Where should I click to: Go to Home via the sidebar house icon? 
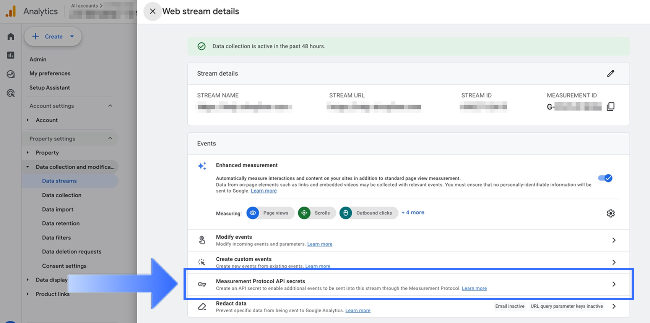(11, 37)
